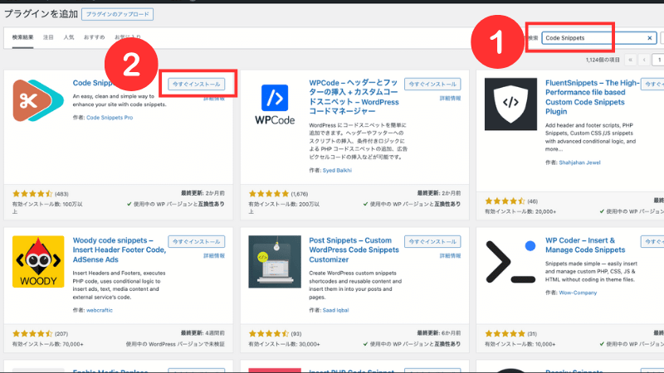
Task: Go to the first page of results
Action: tap(630, 60)
